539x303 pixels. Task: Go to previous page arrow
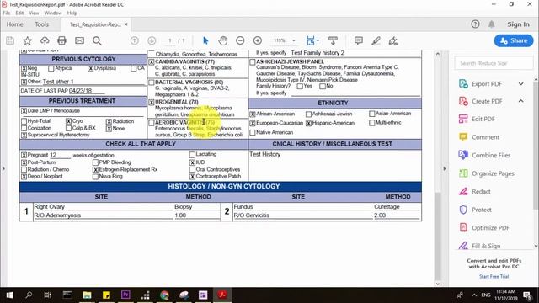click(135, 40)
